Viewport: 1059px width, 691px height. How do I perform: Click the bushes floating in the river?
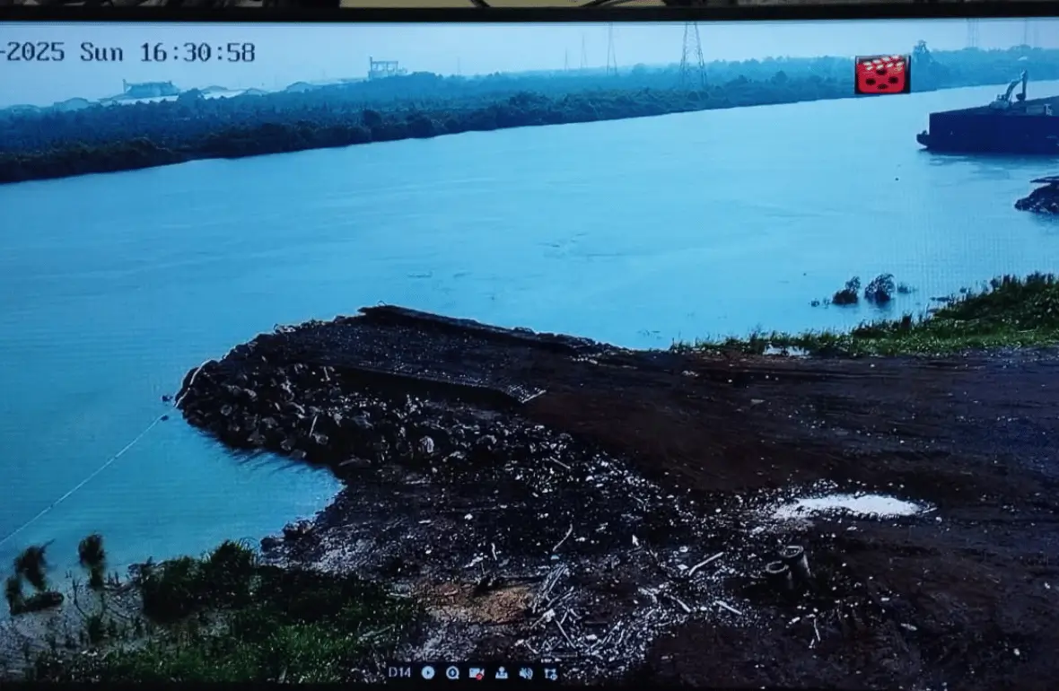click(x=864, y=290)
